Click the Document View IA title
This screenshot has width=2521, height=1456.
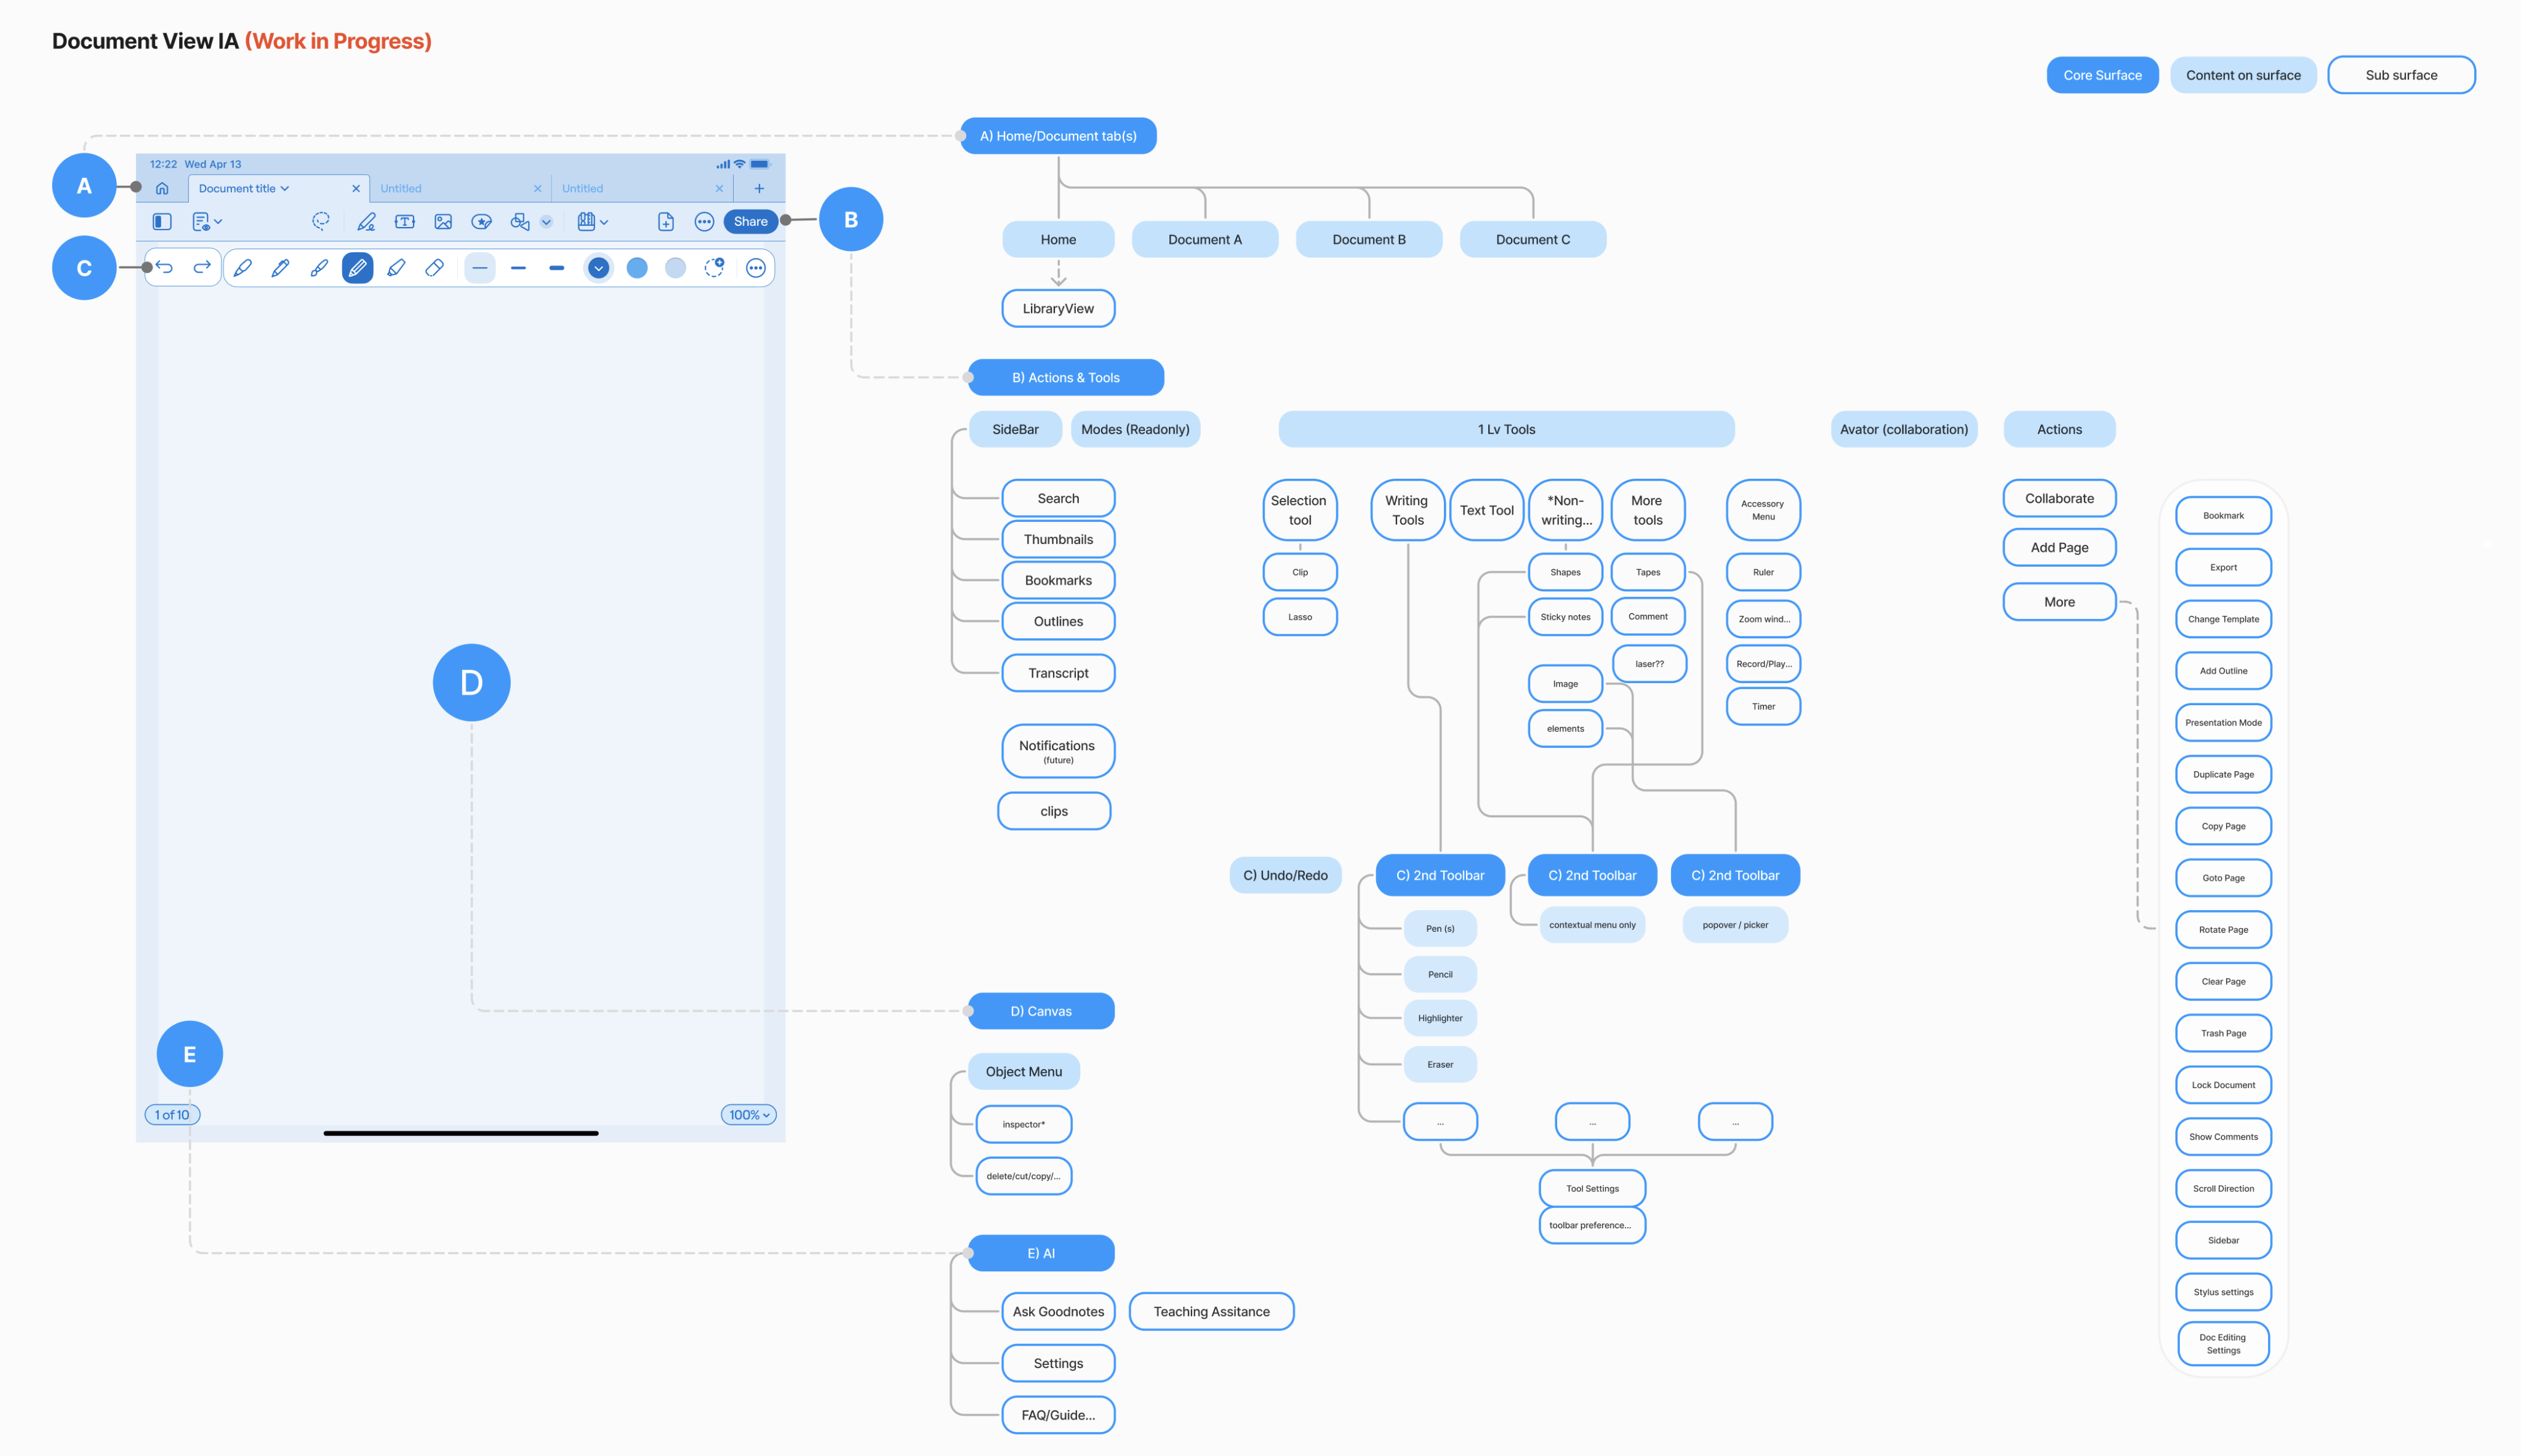pyautogui.click(x=145, y=41)
